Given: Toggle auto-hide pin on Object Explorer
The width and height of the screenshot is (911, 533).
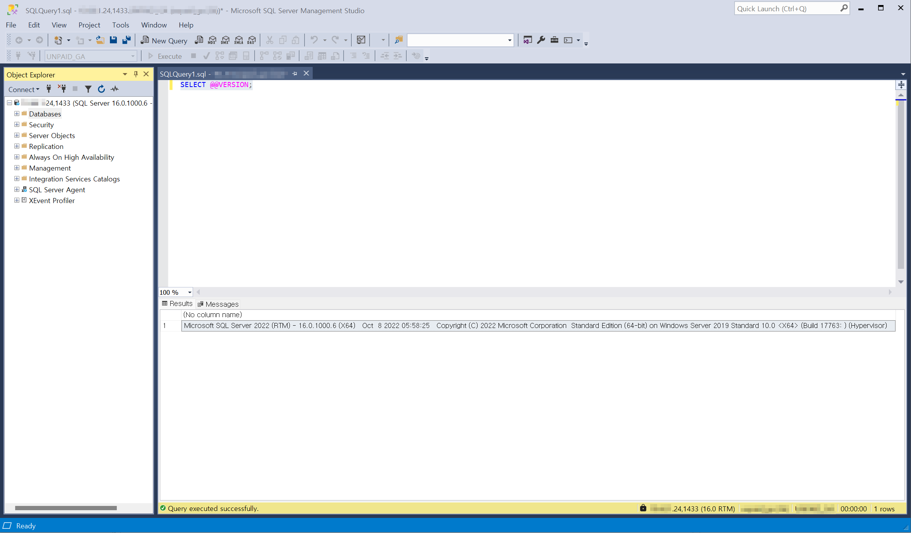Looking at the screenshot, I should (136, 74).
